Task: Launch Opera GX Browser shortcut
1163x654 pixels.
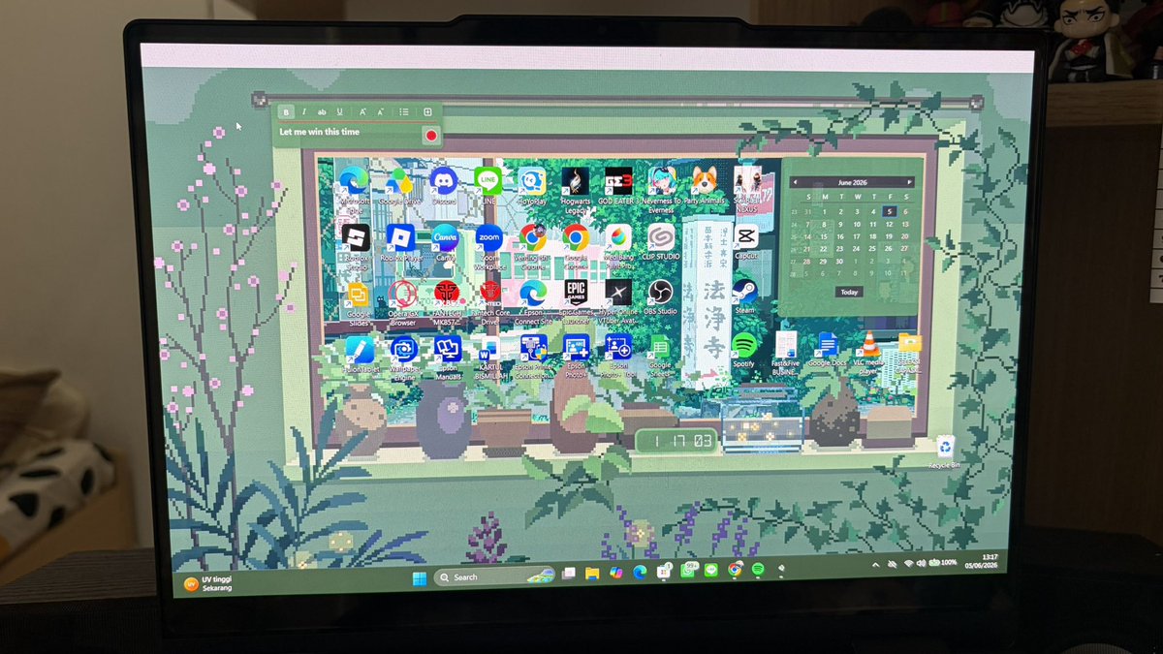Action: point(402,301)
